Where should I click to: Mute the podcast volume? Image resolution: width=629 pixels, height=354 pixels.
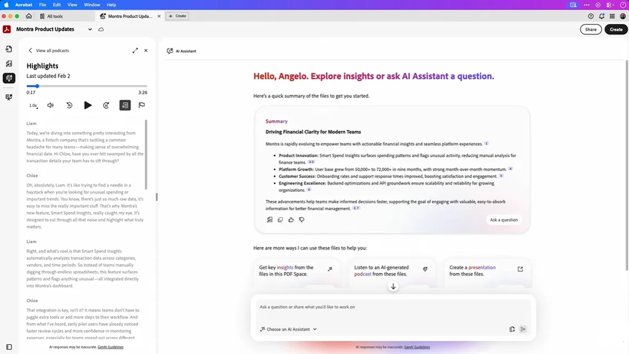click(51, 106)
